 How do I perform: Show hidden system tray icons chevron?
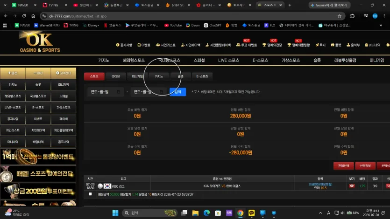tap(320, 213)
